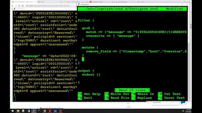Minimize the nano terminal window
Image resolution: width=202 pixels, height=113 pixels.
(177, 4)
